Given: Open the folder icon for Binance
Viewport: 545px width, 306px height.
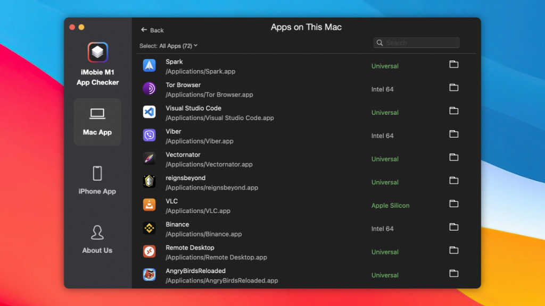Looking at the screenshot, I should [x=453, y=227].
